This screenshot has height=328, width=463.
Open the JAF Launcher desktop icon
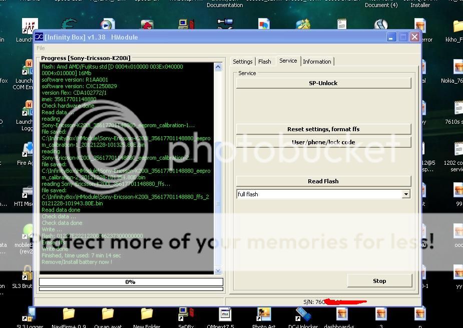(29, 26)
